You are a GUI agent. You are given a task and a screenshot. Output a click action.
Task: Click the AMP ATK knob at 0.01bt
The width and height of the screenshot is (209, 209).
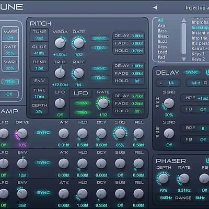pyautogui.click(x=64, y=133)
